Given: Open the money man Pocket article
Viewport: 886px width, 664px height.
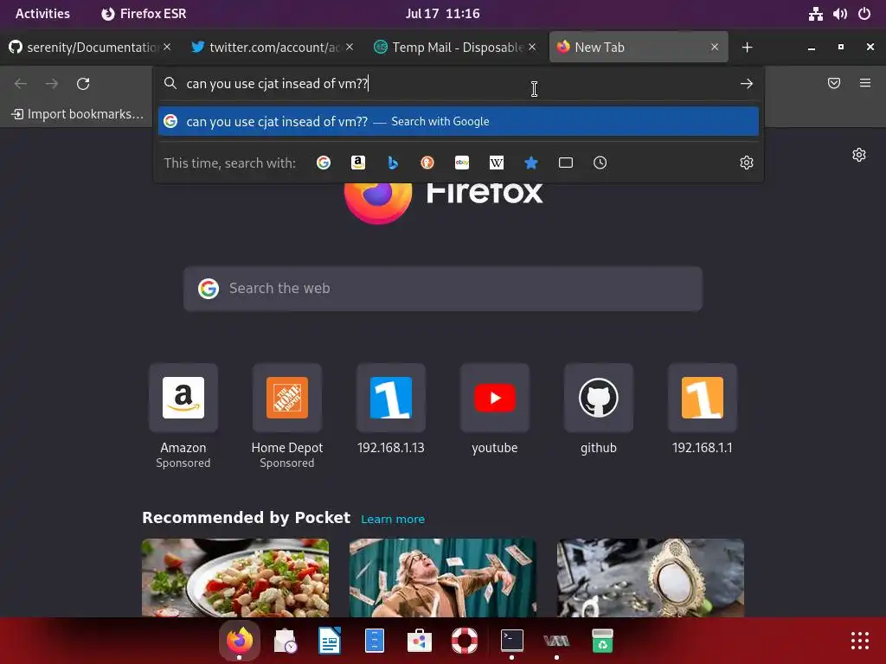Looking at the screenshot, I should [x=442, y=578].
